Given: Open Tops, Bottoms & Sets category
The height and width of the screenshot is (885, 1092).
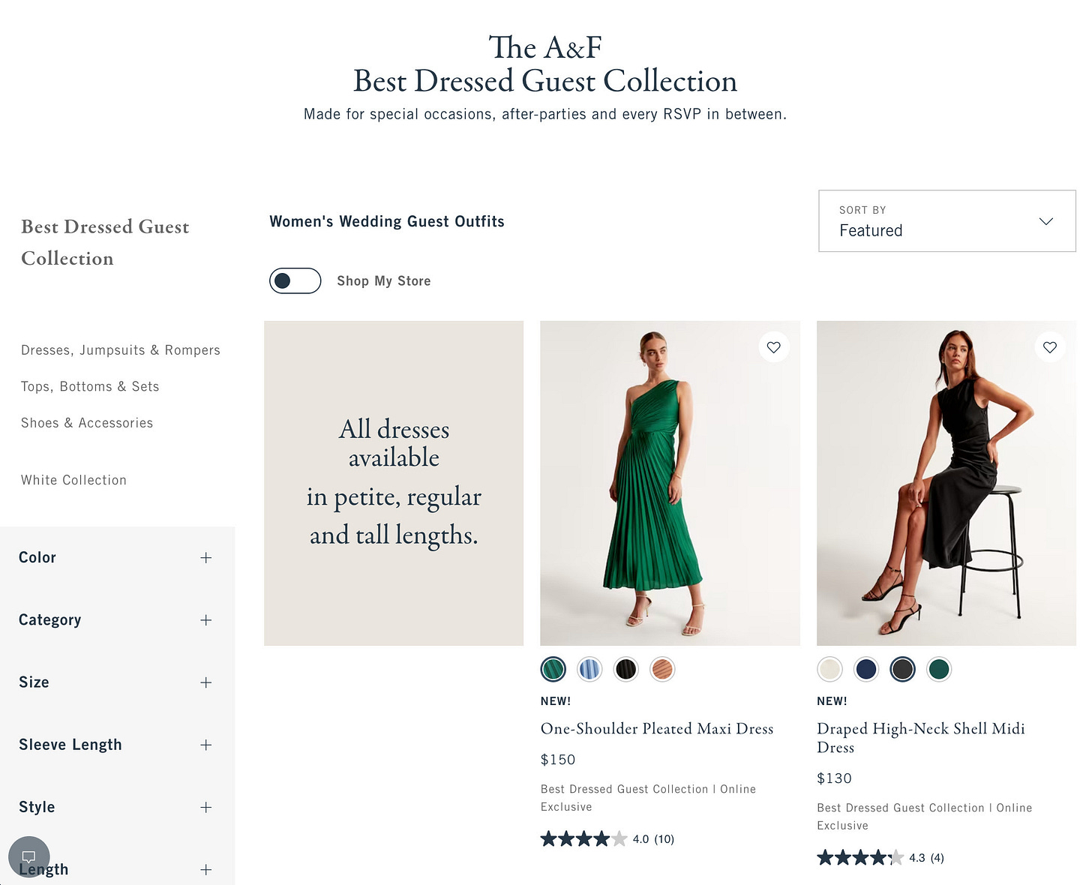Looking at the screenshot, I should click(x=90, y=386).
